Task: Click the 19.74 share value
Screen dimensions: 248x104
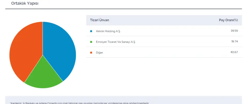Action: pyautogui.click(x=234, y=41)
